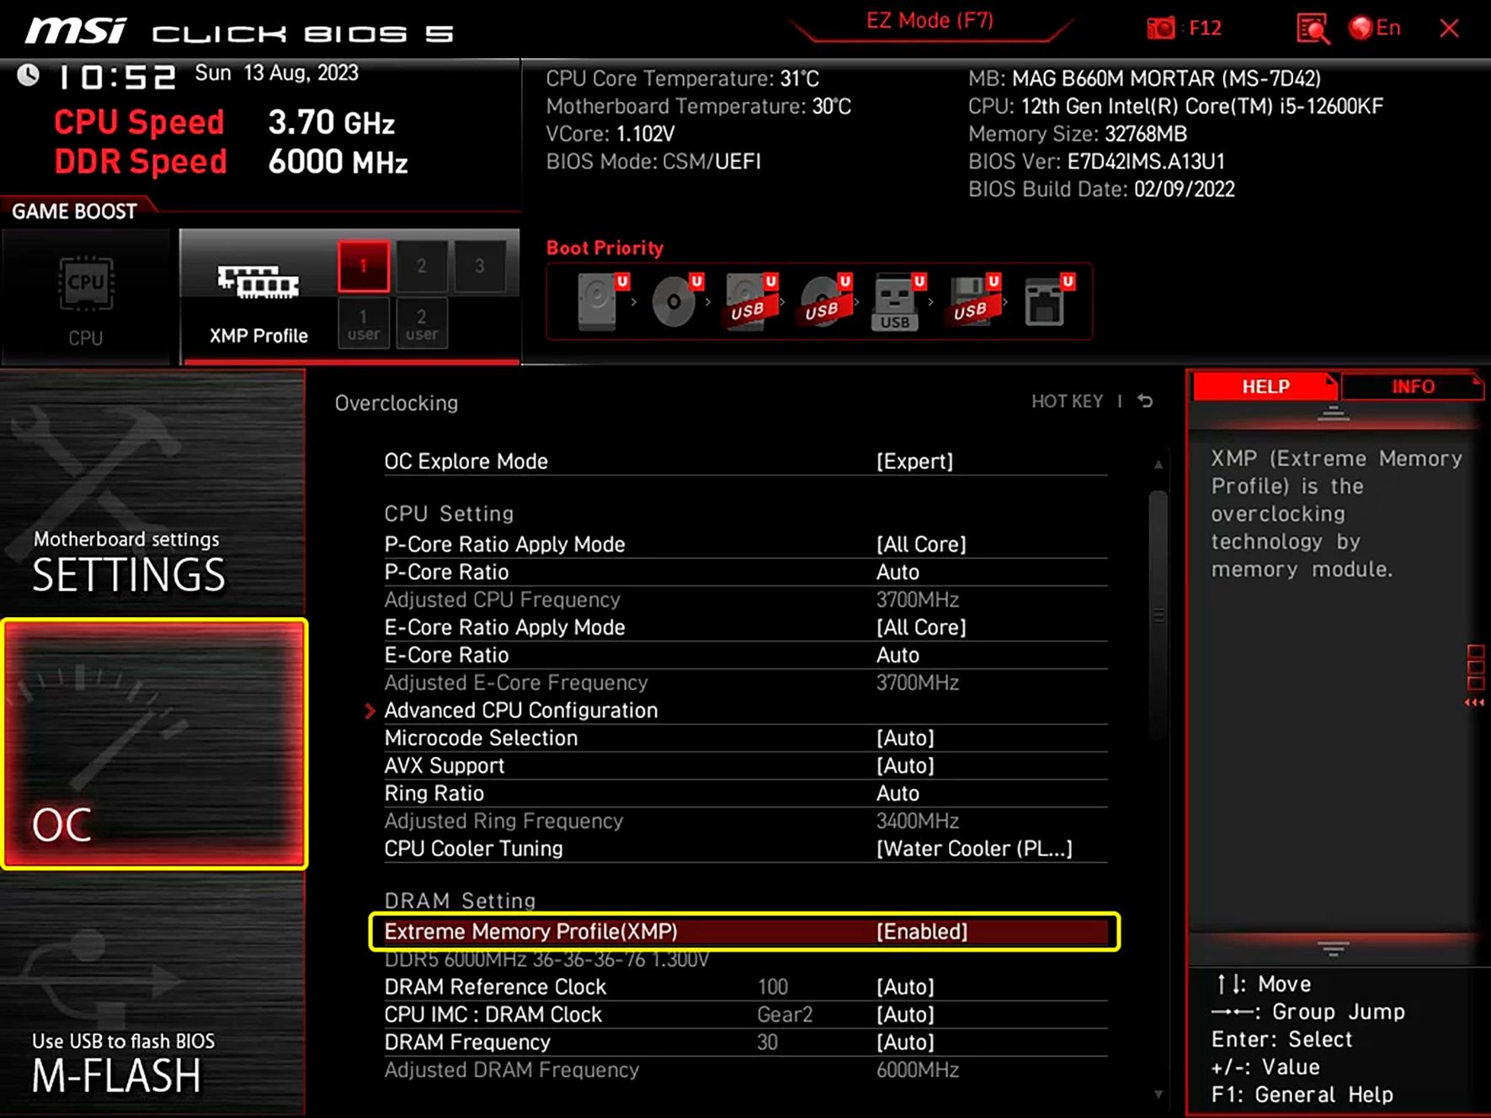Click the Adjusted DRAM Frequency 6000MHz value

918,1070
